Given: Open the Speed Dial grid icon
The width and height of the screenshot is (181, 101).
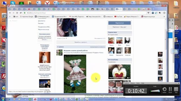Looking at the screenshot, I should pyautogui.click(x=21, y=13).
